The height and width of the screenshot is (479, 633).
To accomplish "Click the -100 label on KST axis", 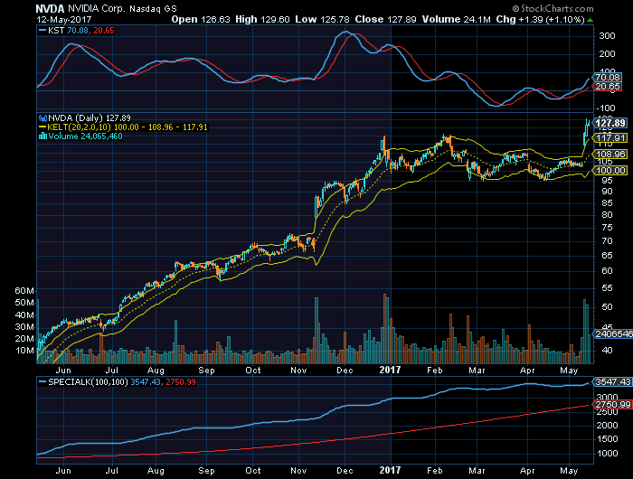I will [x=605, y=108].
